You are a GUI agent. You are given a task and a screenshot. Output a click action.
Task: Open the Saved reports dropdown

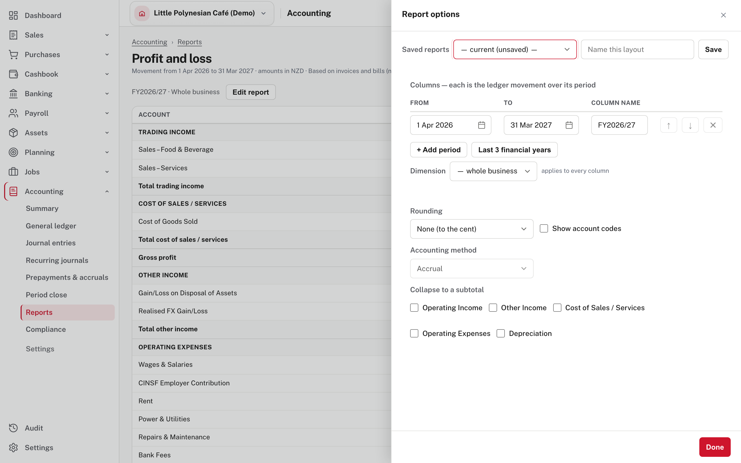tap(515, 49)
